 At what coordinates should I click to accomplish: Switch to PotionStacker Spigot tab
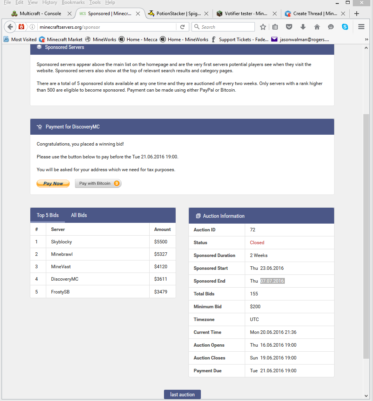point(178,14)
